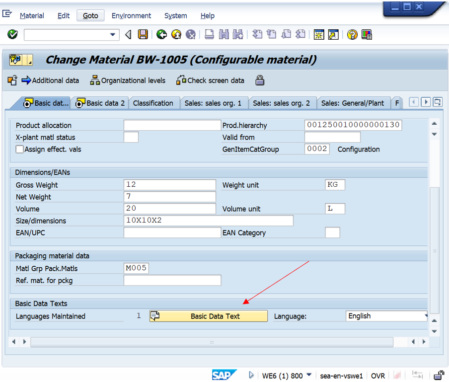Open the Goto menu
The width and height of the screenshot is (449, 382).
point(90,15)
